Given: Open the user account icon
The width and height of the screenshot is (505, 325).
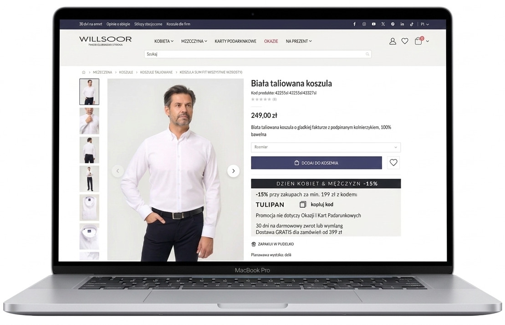Looking at the screenshot, I should (393, 41).
